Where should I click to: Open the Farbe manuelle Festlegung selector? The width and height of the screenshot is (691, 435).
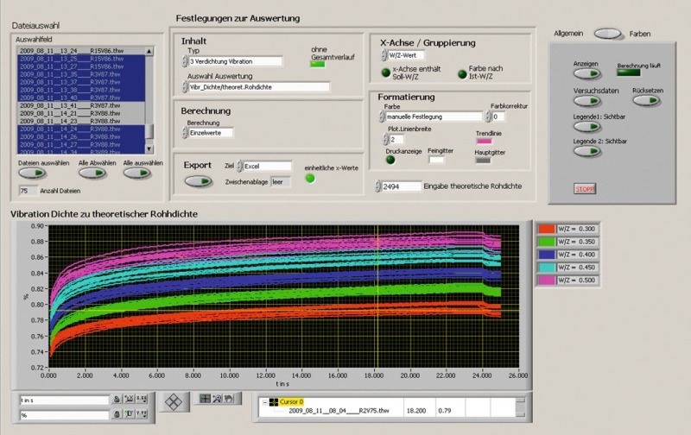[x=434, y=117]
